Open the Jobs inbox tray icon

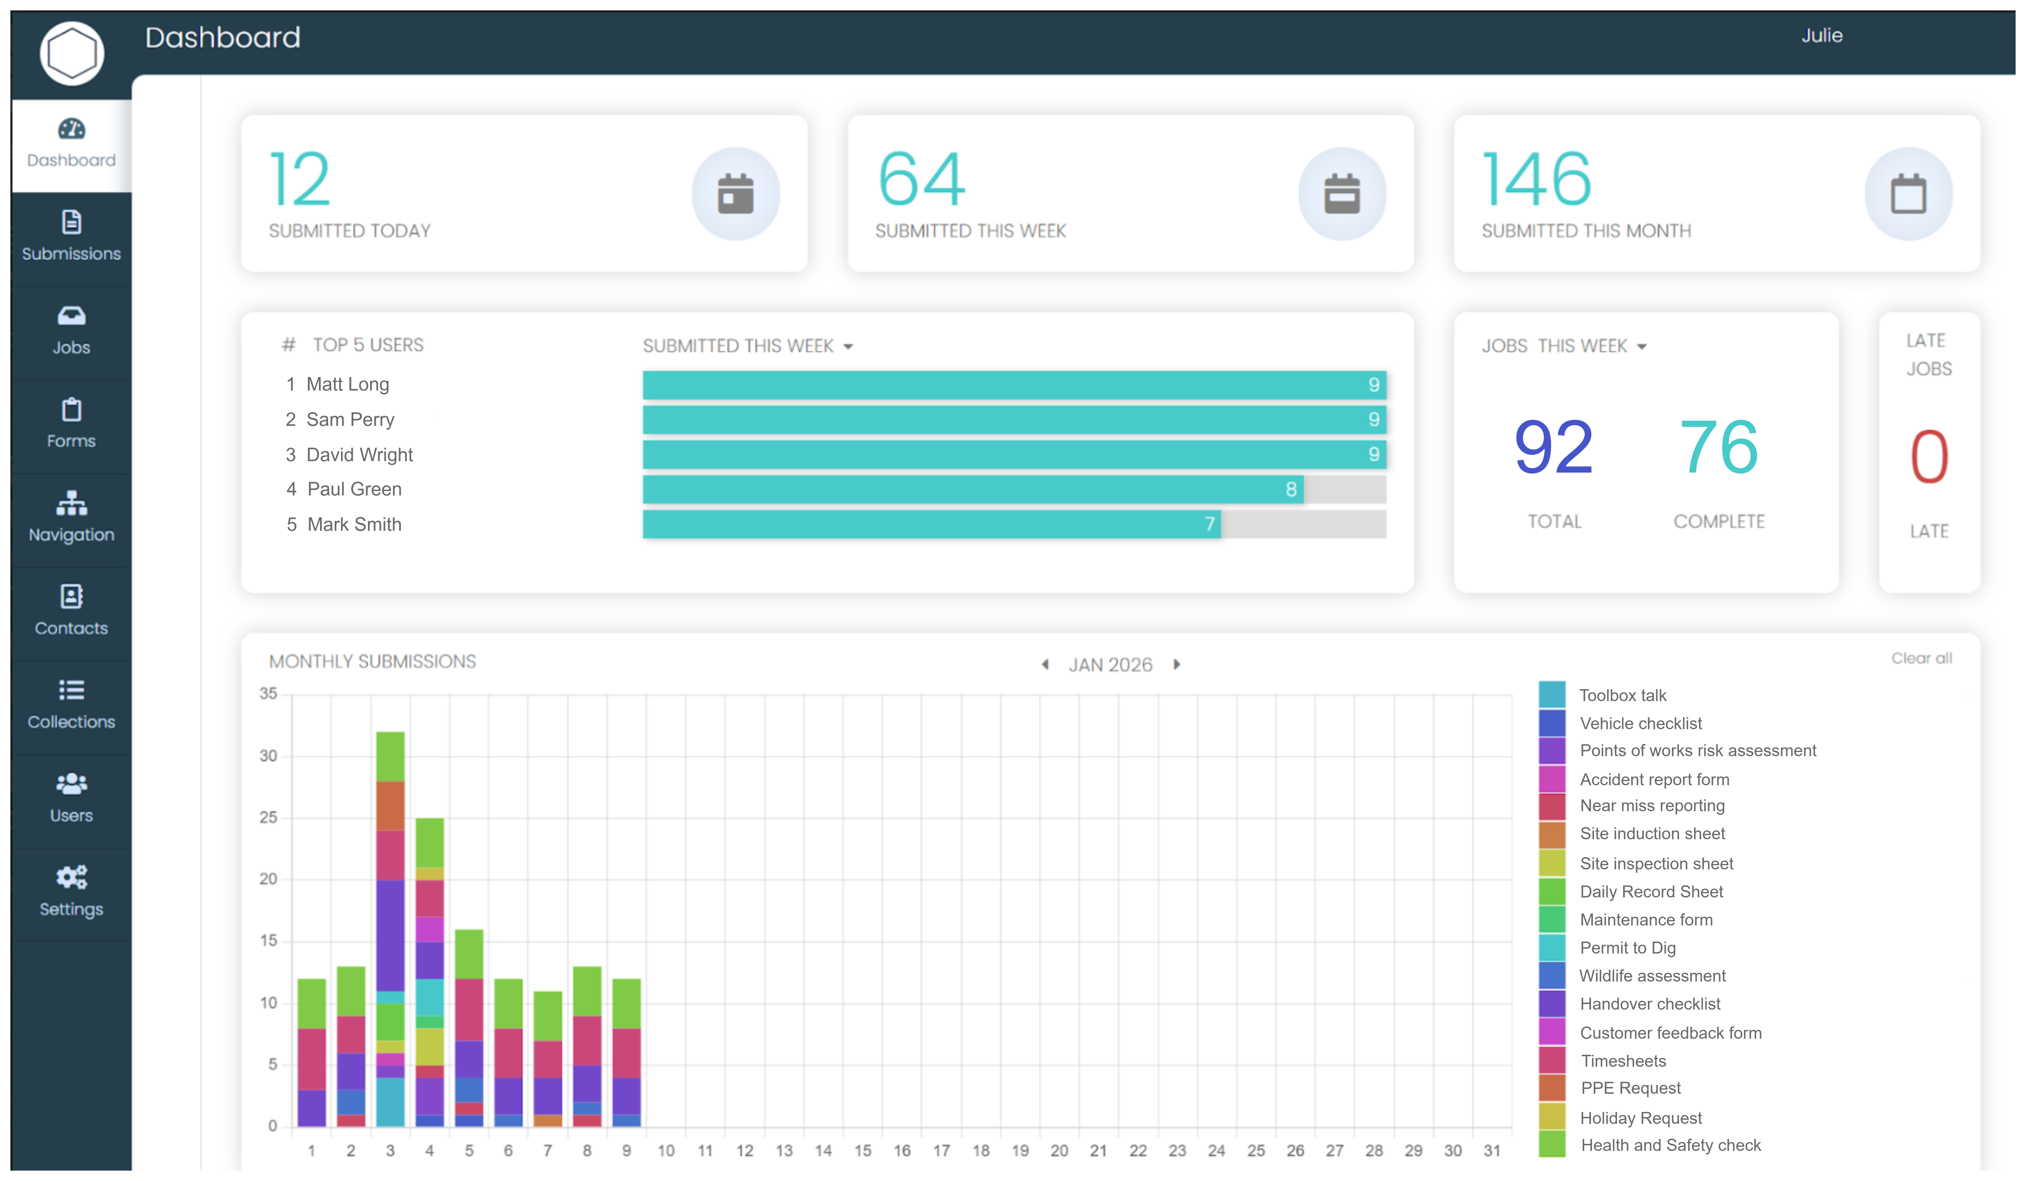click(71, 316)
